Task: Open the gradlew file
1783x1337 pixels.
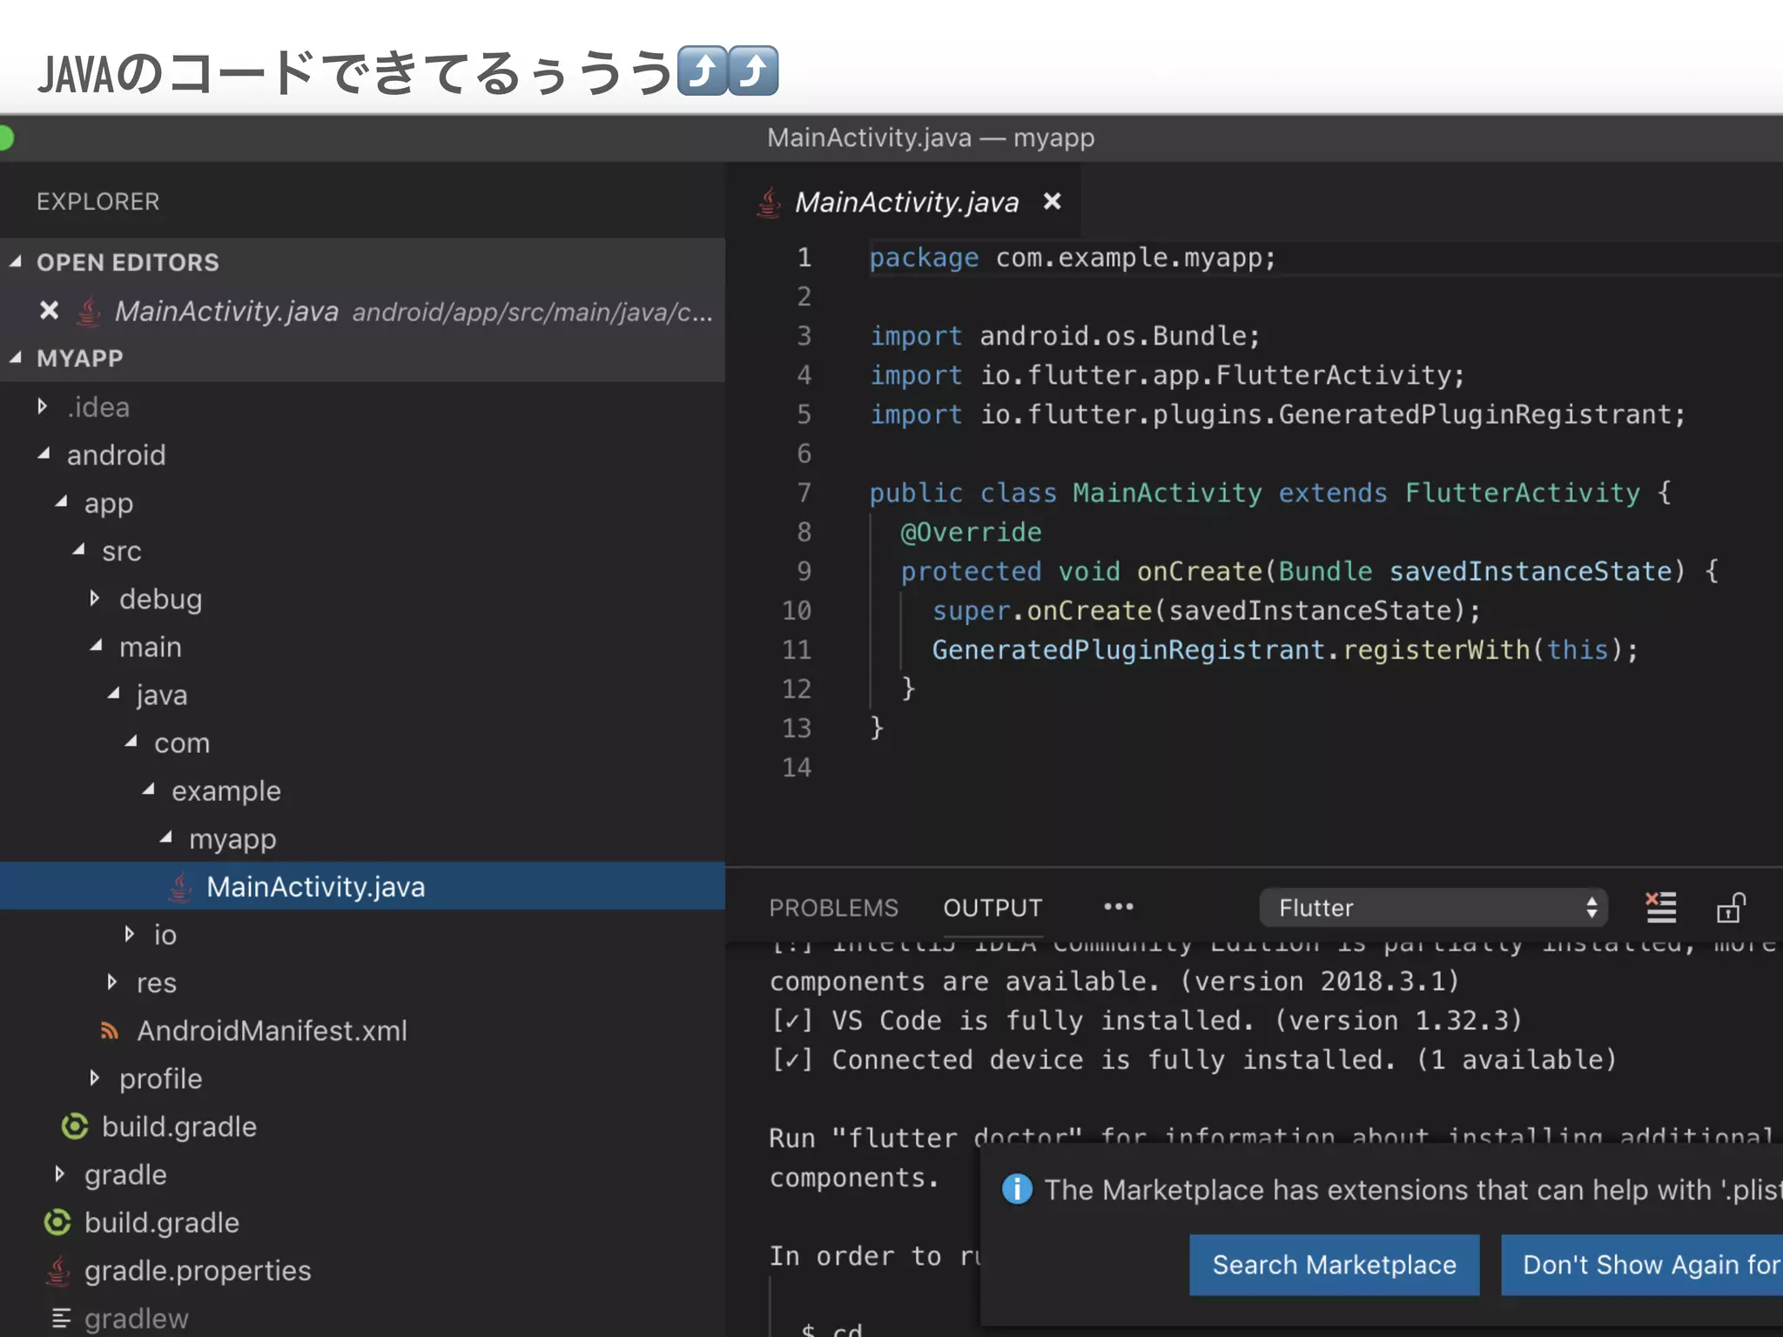Action: point(137,1319)
